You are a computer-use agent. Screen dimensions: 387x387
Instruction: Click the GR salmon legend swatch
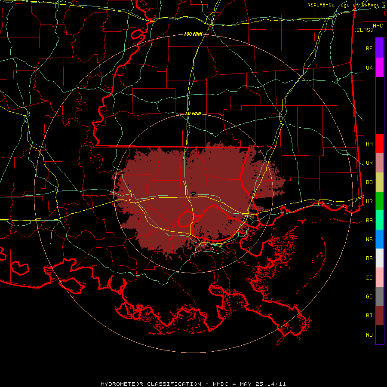(380, 163)
